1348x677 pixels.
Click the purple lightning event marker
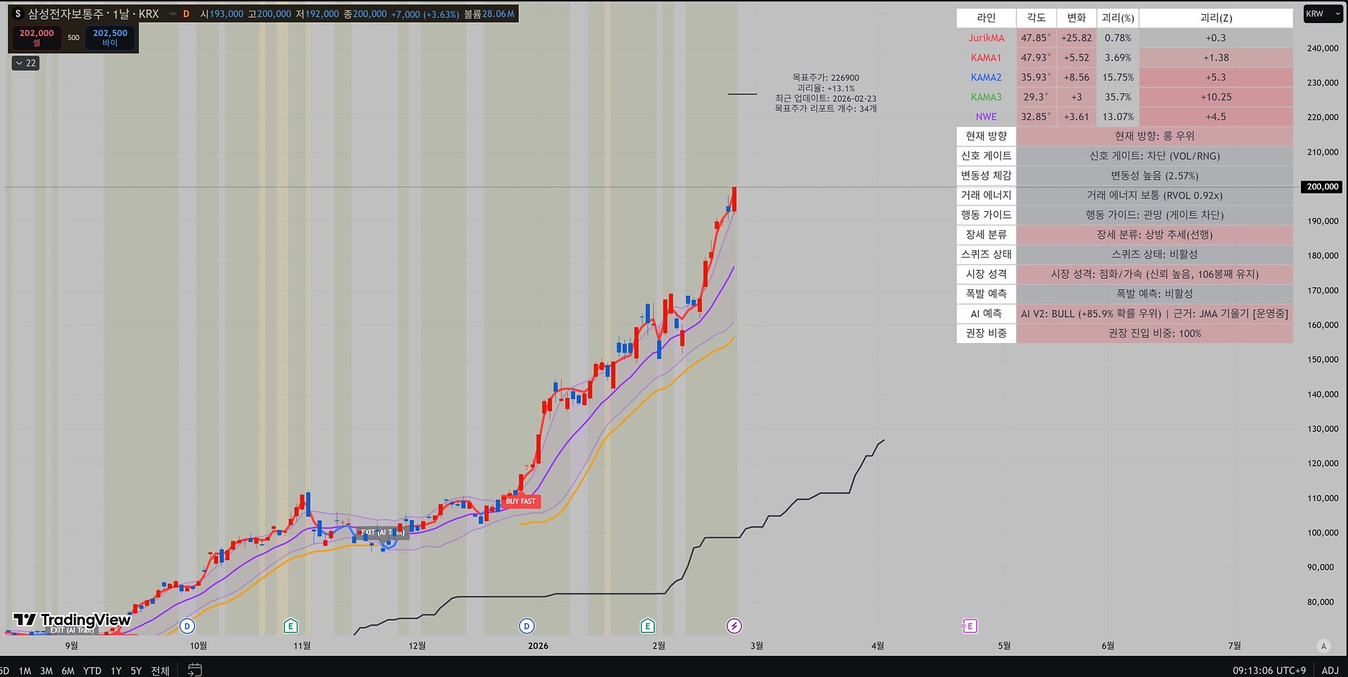(734, 626)
